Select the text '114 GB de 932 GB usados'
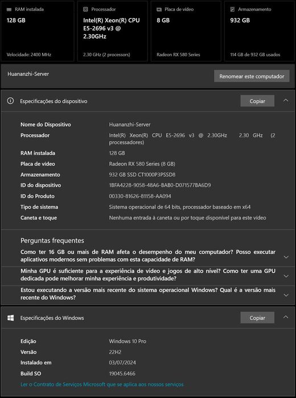This screenshot has width=296, height=398. 255,55
